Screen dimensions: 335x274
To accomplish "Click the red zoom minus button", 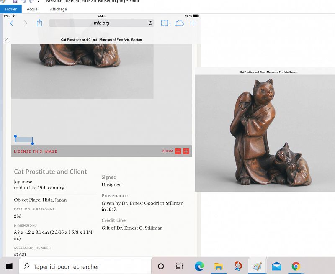I will (x=178, y=151).
